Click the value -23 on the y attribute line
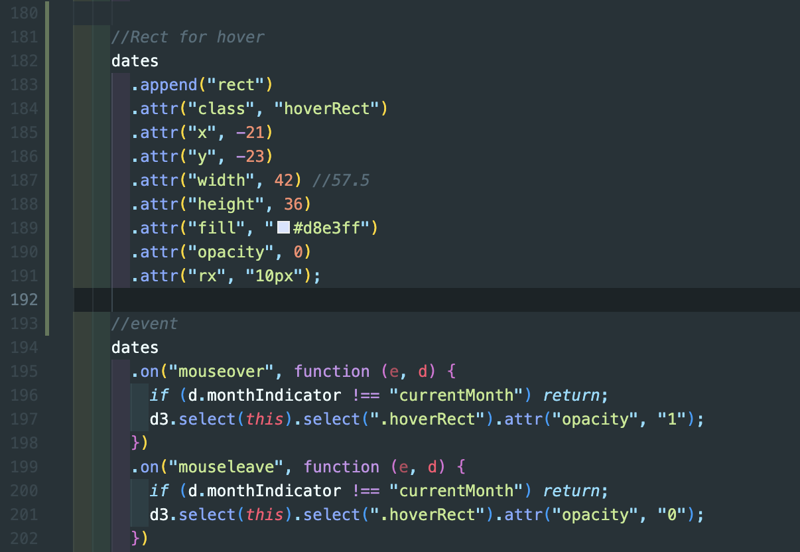 point(250,157)
